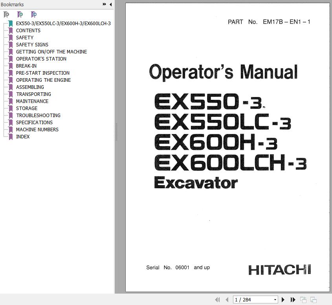Open the EX550-3/EX550LC-3/EX600H-3/EX600LCH-3 bookmark
This screenshot has height=305, width=332.
pyautogui.click(x=63, y=24)
